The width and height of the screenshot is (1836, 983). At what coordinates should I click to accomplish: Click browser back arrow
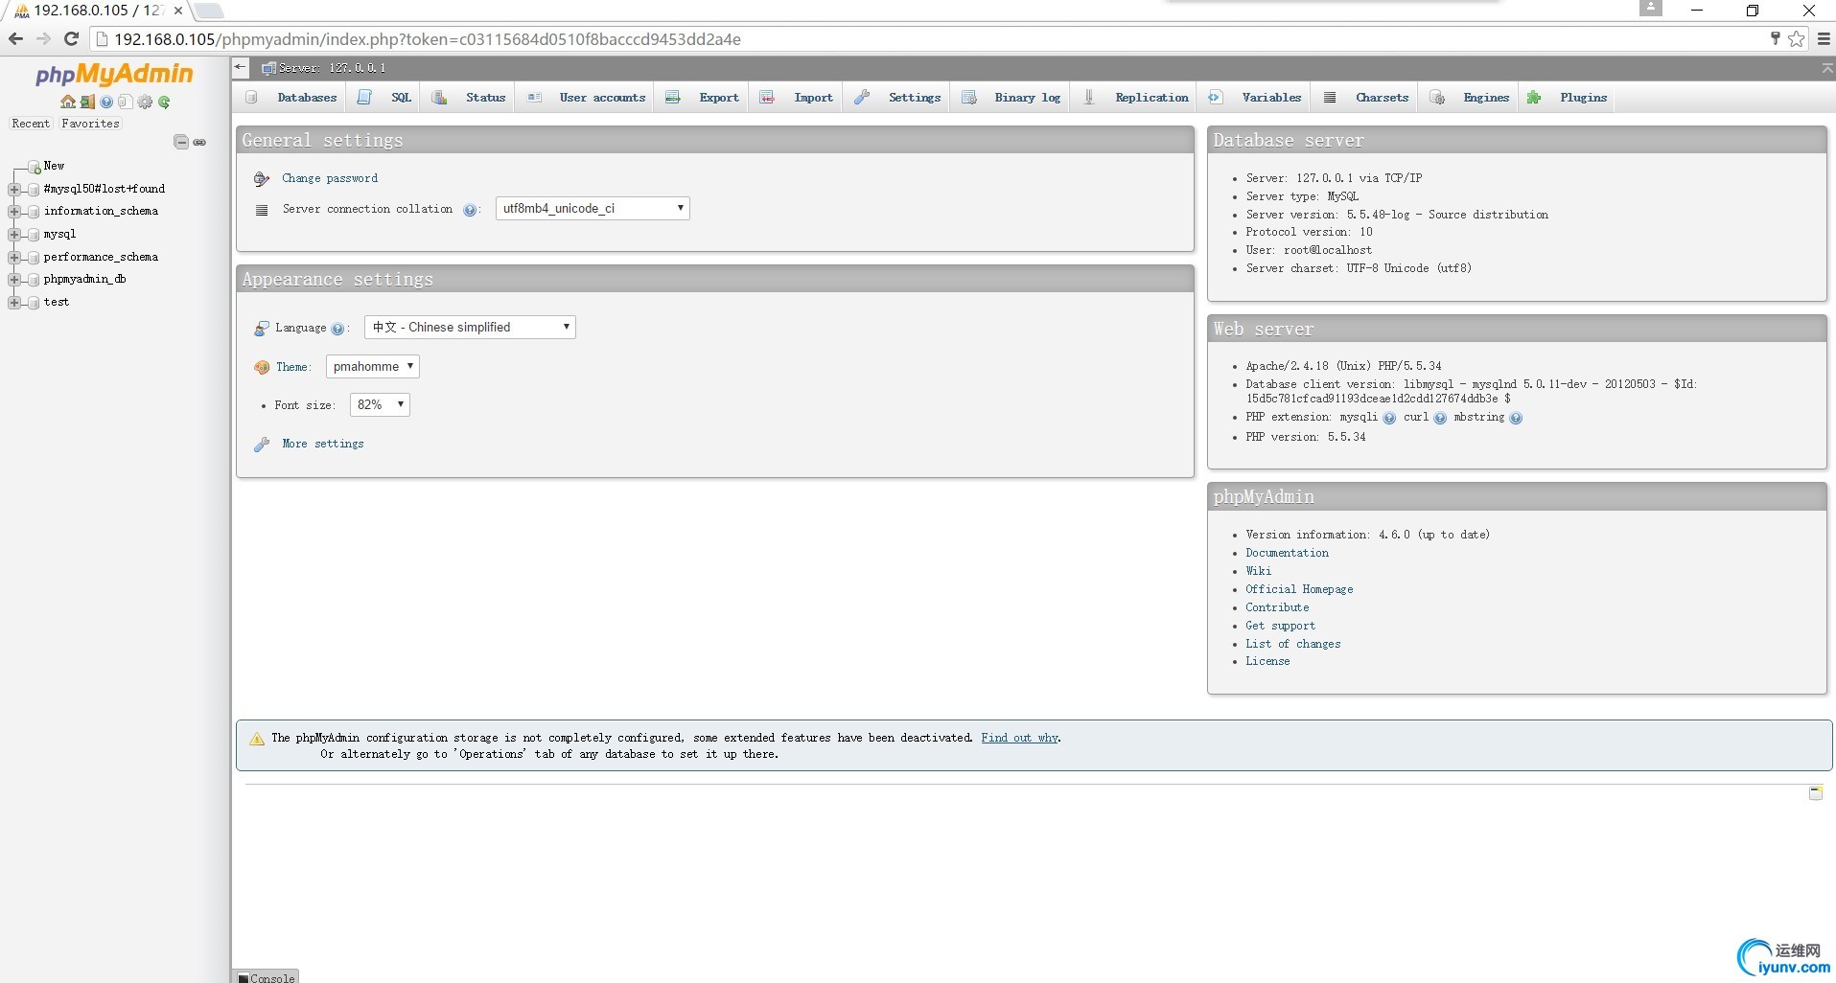(x=15, y=39)
